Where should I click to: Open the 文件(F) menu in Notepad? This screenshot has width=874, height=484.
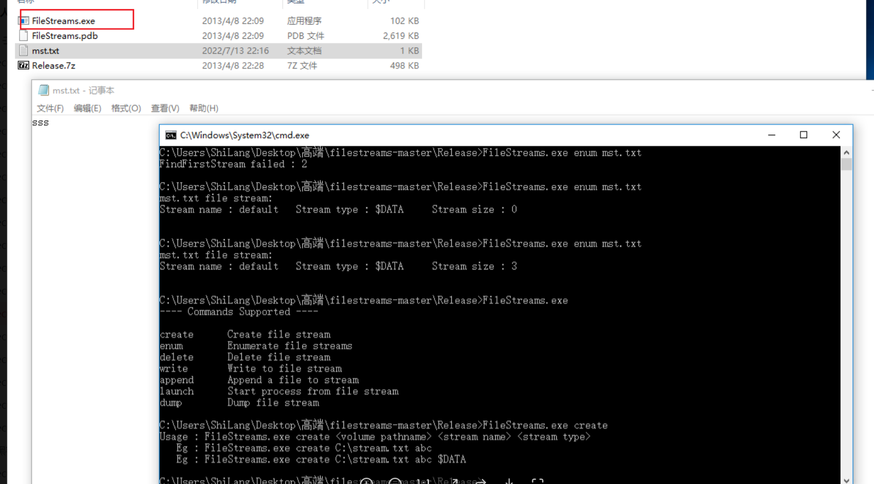tap(50, 108)
